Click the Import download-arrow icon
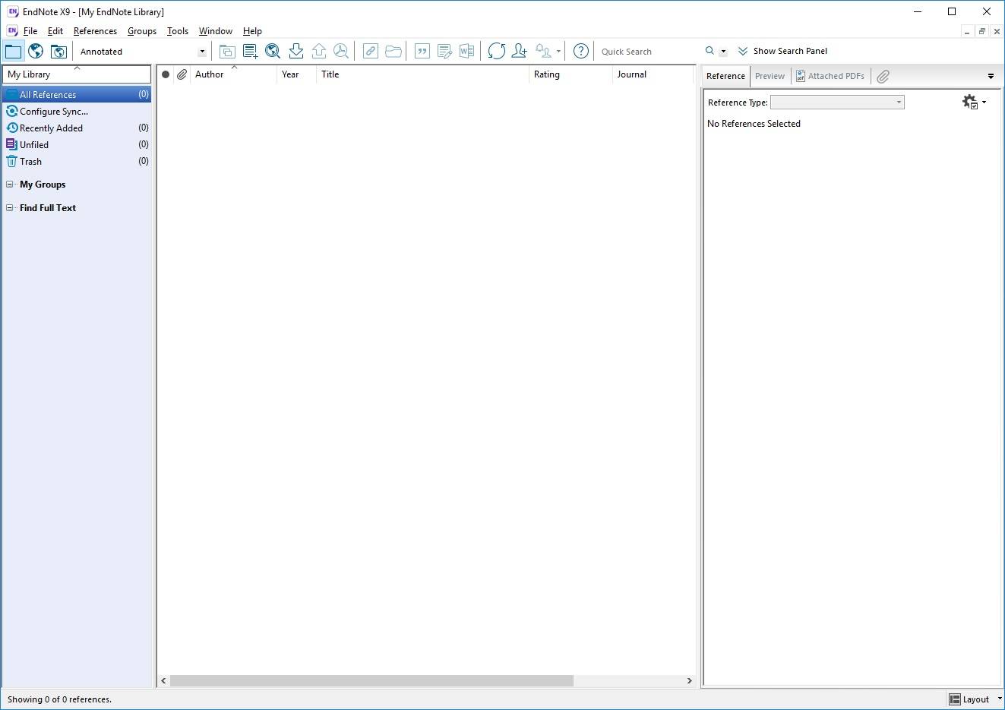 point(296,52)
